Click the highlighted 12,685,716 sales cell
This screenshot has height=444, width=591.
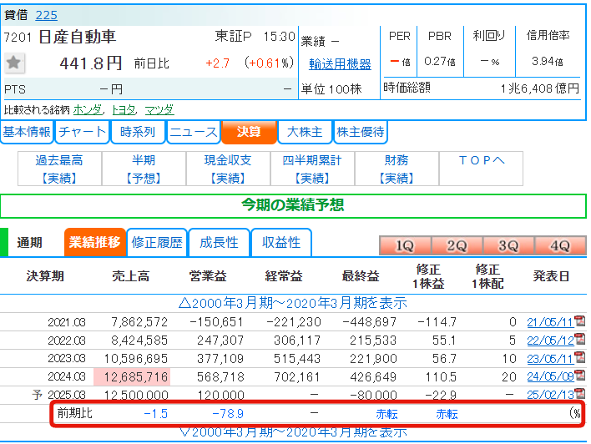[139, 377]
